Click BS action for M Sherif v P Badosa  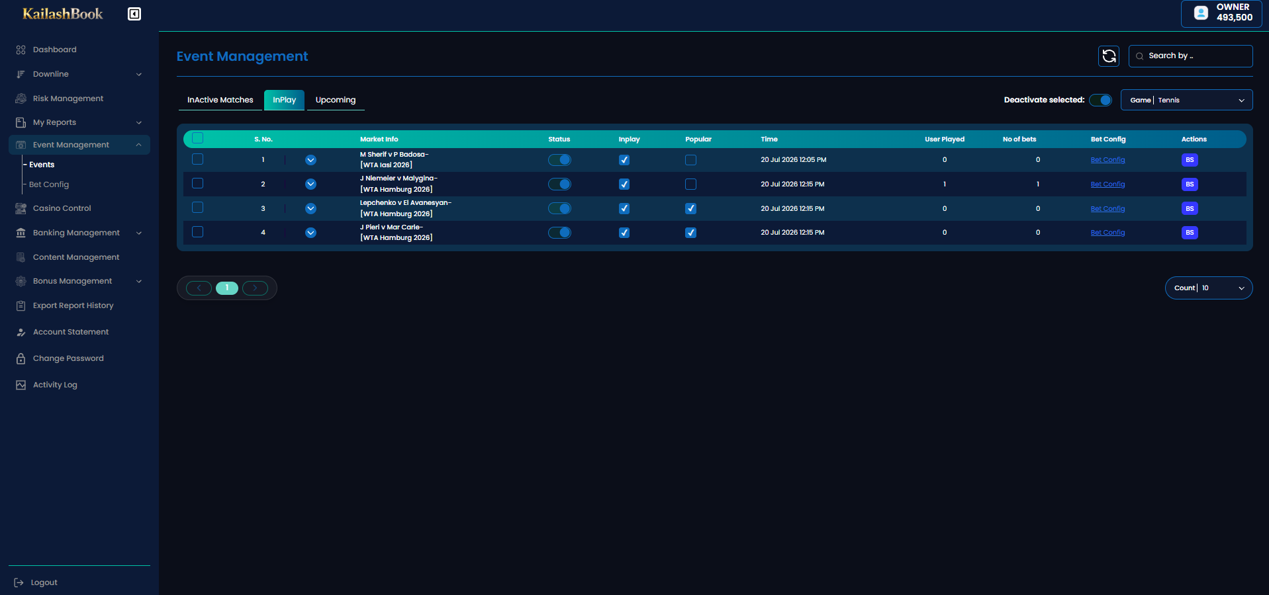1190,160
